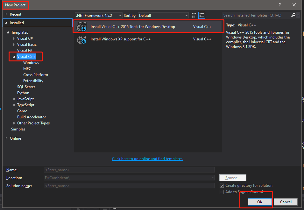Switch to small icons view
The image size is (304, 210).
click(x=194, y=15)
